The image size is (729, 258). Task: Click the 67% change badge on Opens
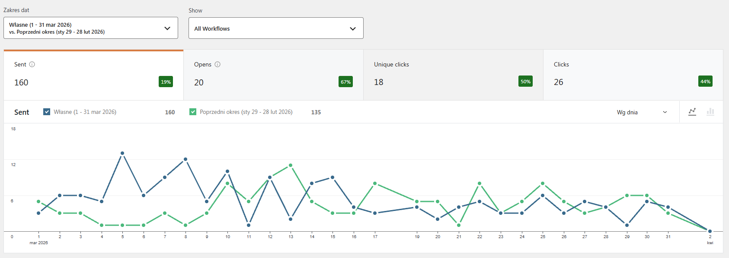point(346,82)
